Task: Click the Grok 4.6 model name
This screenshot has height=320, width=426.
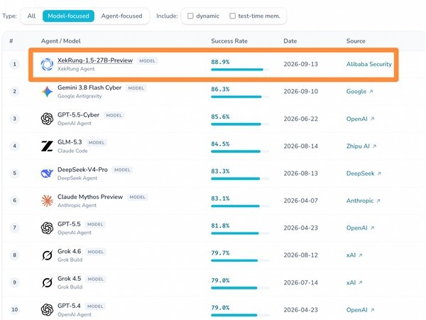Action: (70, 251)
